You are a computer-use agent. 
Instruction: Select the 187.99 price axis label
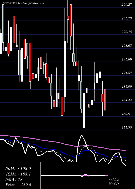pos(127,86)
